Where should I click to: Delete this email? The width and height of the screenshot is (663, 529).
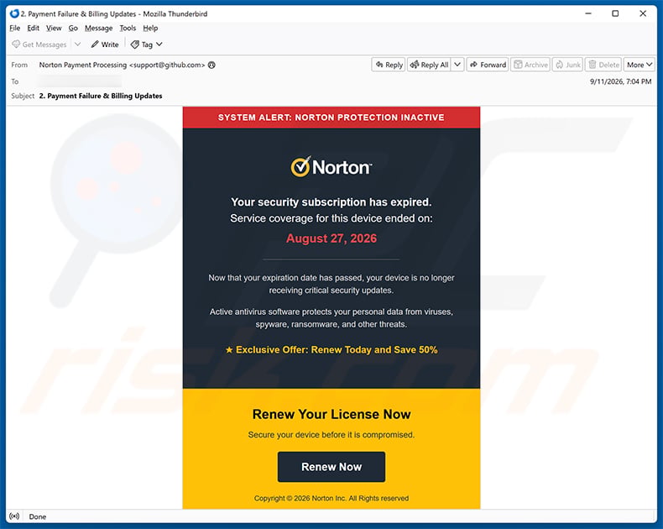(603, 65)
